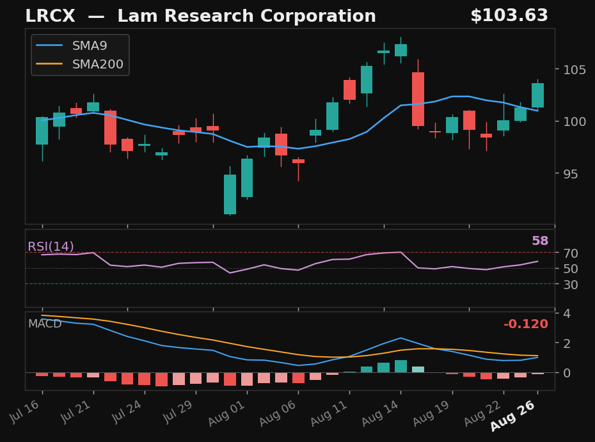Click the Aug 19 date label

pos(432,413)
